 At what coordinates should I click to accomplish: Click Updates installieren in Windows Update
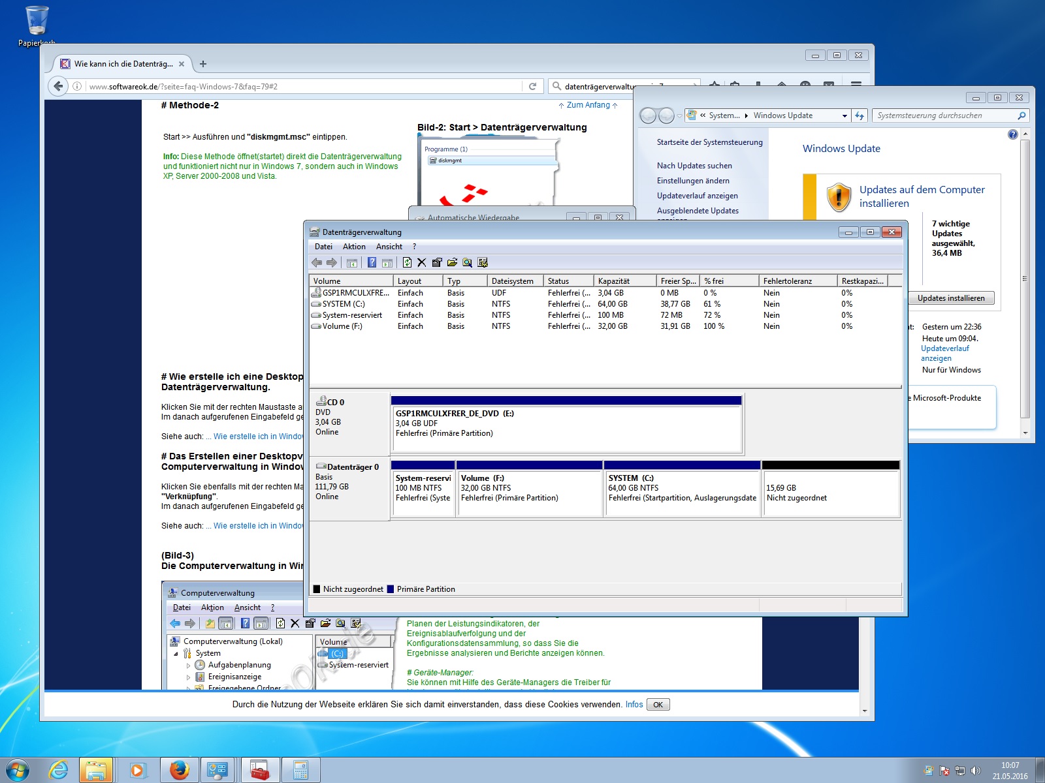pos(951,298)
